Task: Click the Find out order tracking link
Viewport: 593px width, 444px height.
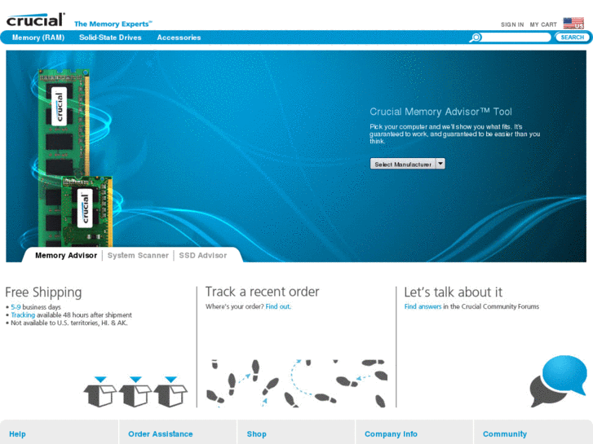Action: (x=278, y=306)
